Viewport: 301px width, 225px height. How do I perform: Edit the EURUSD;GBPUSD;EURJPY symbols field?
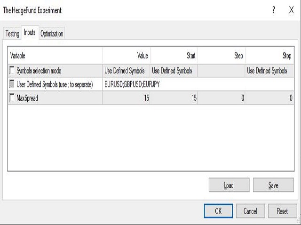[x=198, y=84]
